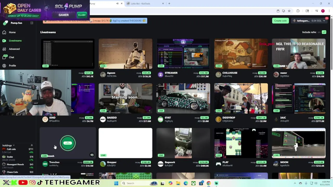Collapse the Pump.fun sidebar panel icon
Viewport: 333px width, 187px height.
[32, 23]
